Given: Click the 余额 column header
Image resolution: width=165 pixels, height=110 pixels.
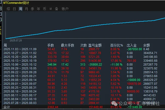Looking at the screenshot, I should point(147,45).
